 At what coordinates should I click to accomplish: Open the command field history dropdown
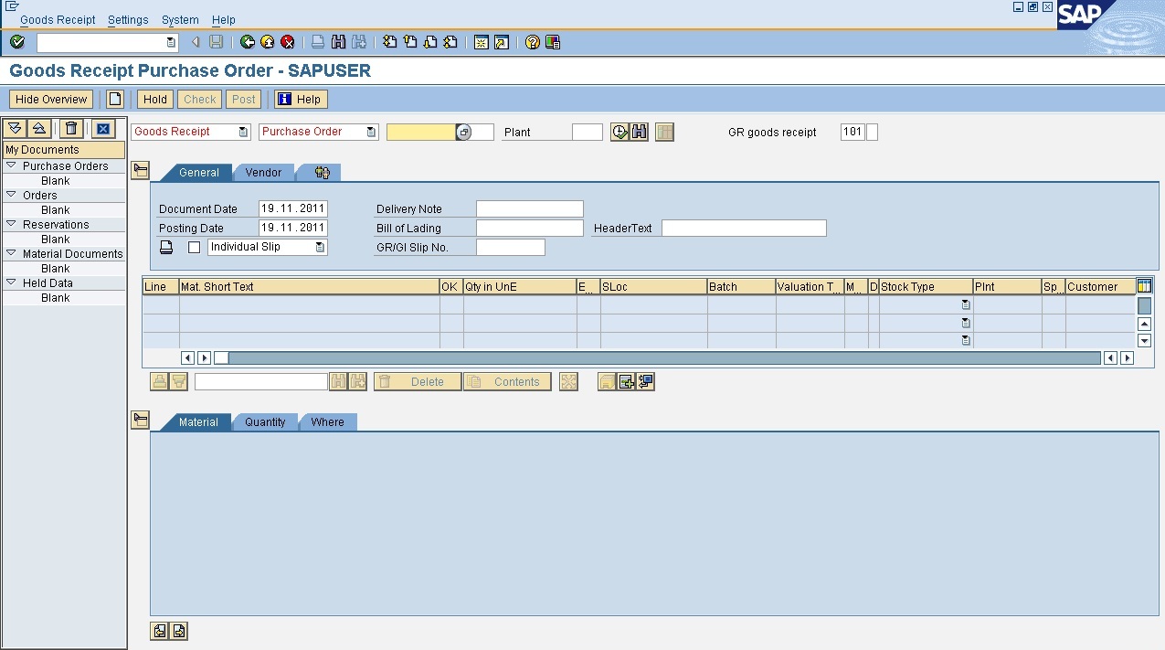(171, 42)
